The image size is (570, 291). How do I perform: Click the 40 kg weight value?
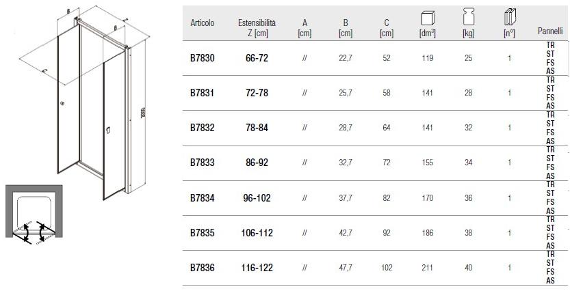[x=469, y=268]
